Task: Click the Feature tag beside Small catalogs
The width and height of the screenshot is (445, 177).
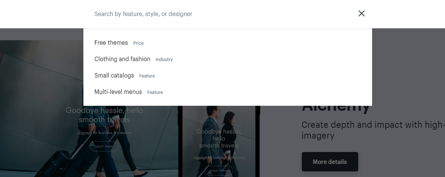Action: (x=147, y=76)
